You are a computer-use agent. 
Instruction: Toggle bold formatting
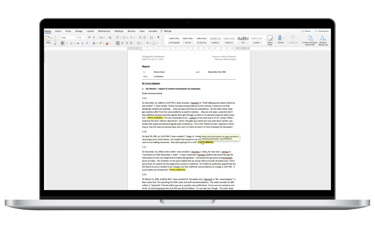click(x=62, y=43)
